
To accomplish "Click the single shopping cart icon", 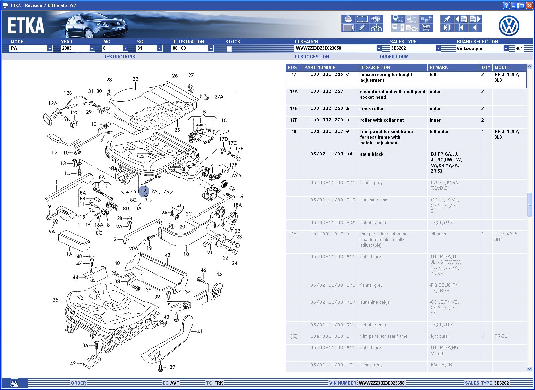I will pos(426,28).
